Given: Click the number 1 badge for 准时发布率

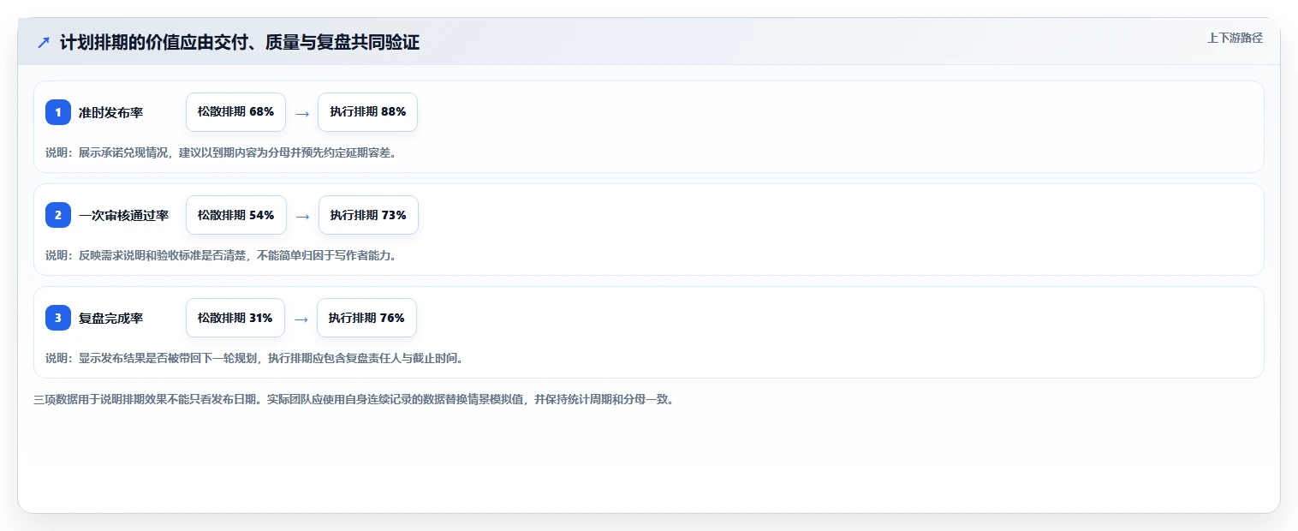Looking at the screenshot, I should (58, 112).
